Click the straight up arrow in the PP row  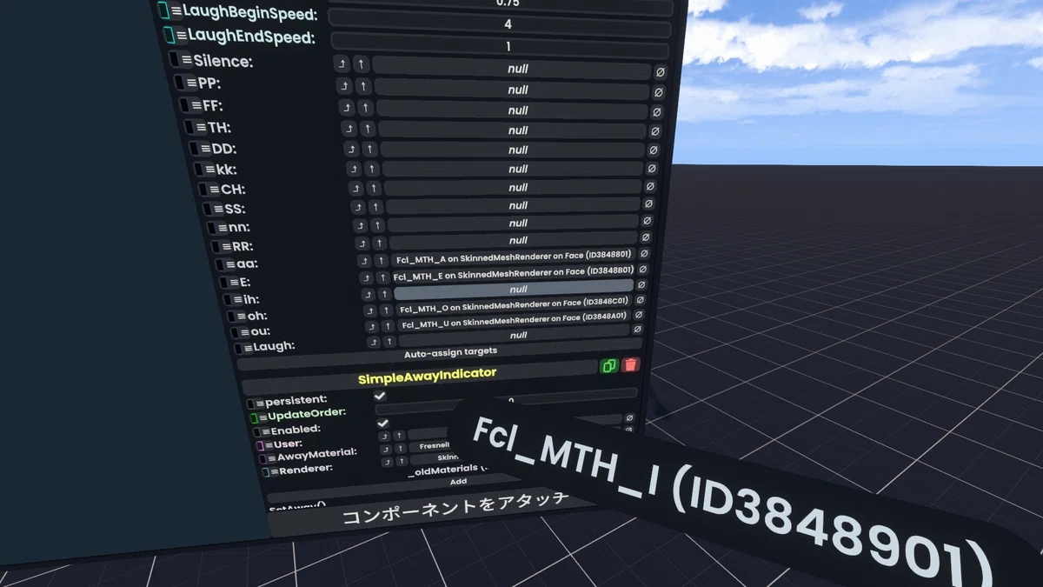coord(363,87)
